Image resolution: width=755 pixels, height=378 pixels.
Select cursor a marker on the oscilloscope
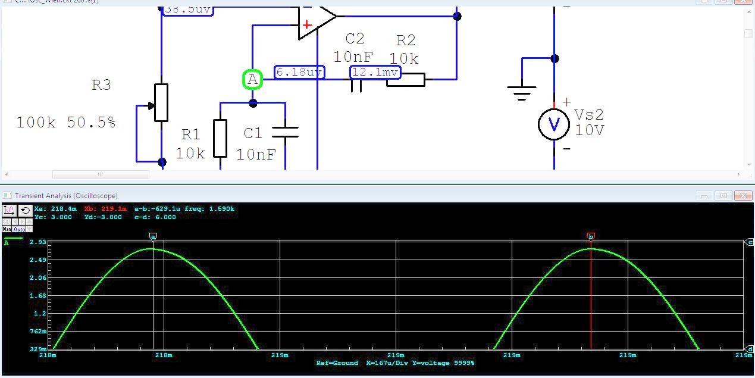point(153,236)
